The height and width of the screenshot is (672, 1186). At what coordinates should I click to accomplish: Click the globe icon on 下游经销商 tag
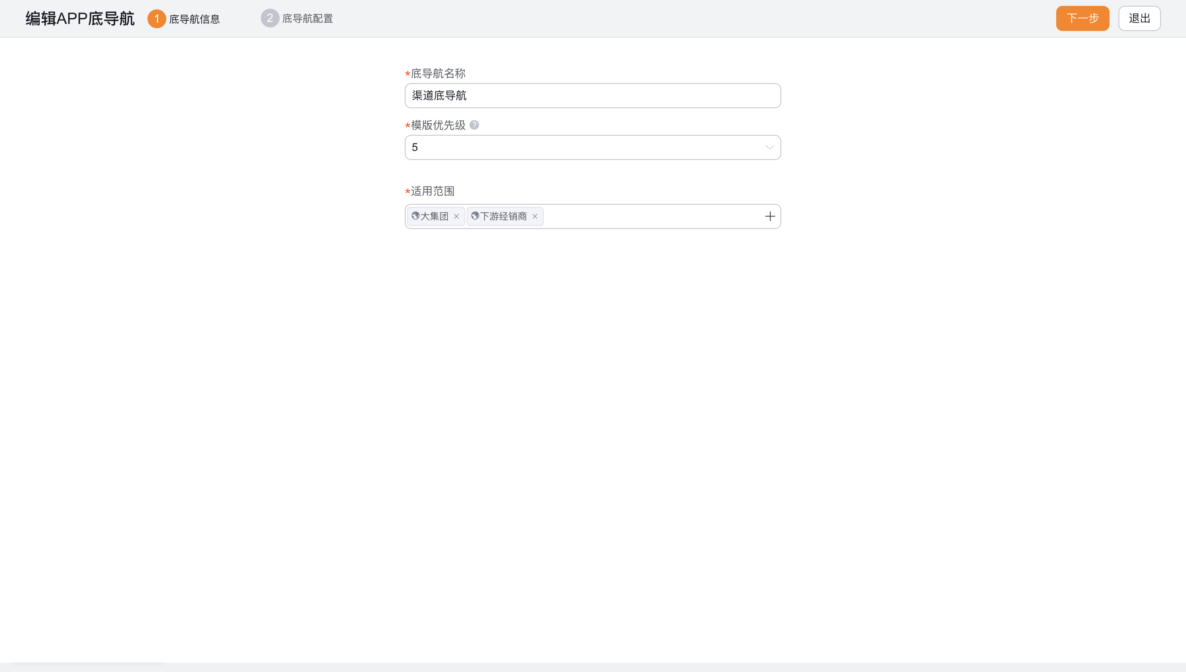pyautogui.click(x=475, y=216)
